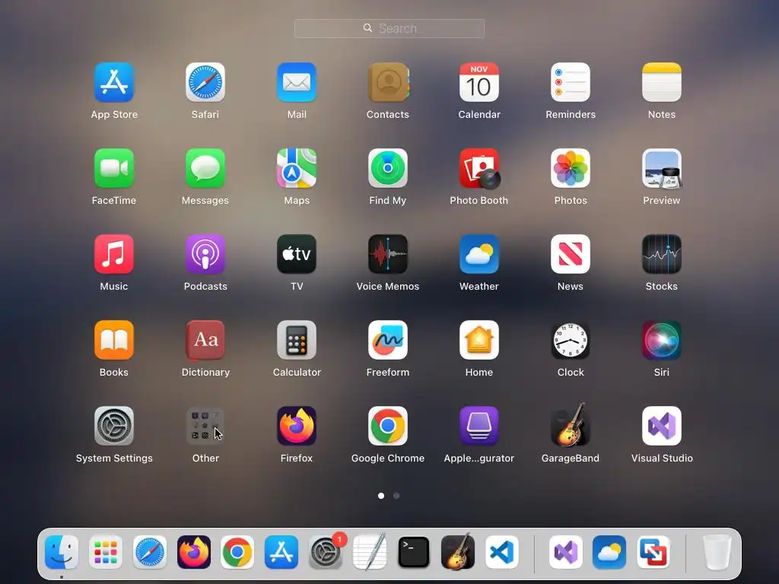779x584 pixels.
Task: Open the Podcasts app
Action: [205, 254]
